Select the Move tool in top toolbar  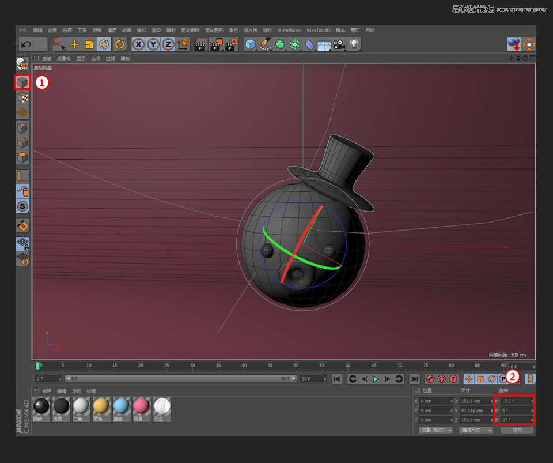click(74, 44)
